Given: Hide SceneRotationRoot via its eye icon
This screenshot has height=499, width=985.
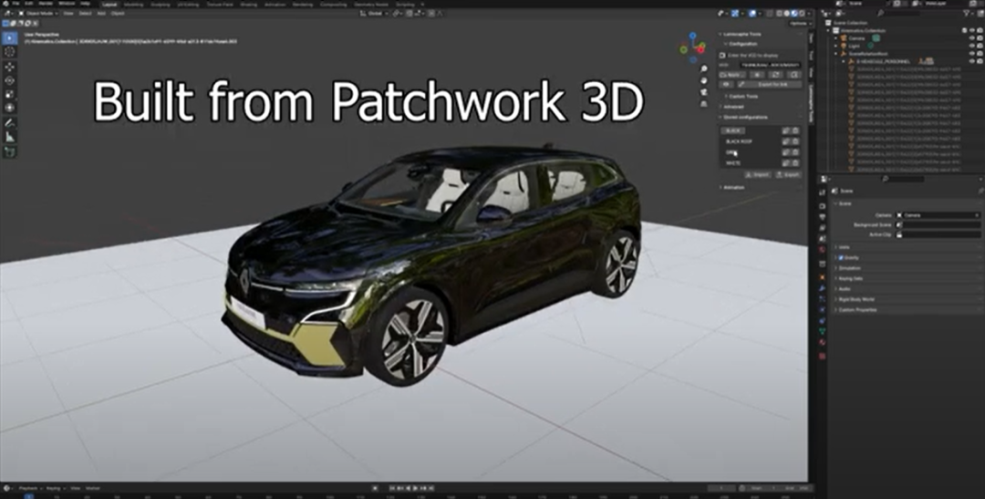Looking at the screenshot, I should 972,54.
